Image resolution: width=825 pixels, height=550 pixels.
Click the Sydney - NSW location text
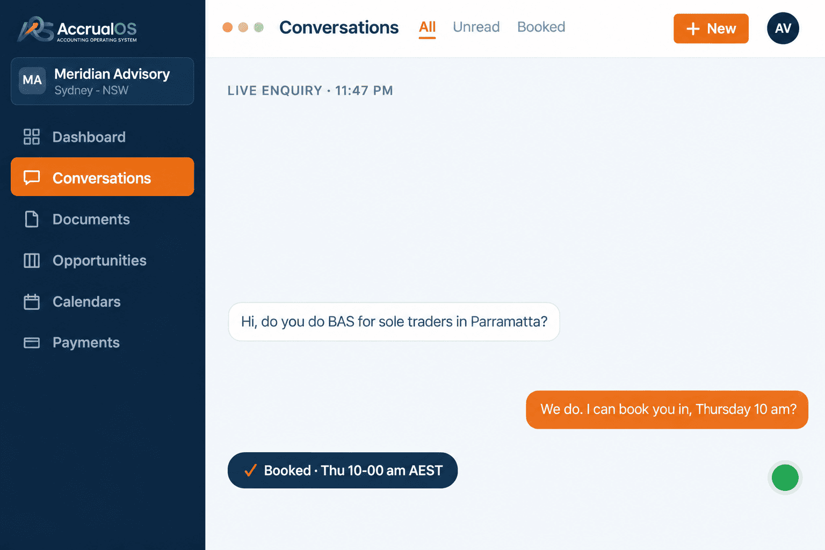click(x=91, y=90)
